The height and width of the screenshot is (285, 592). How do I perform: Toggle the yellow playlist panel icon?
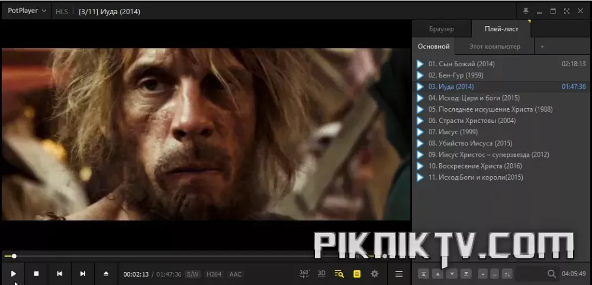pos(357,274)
